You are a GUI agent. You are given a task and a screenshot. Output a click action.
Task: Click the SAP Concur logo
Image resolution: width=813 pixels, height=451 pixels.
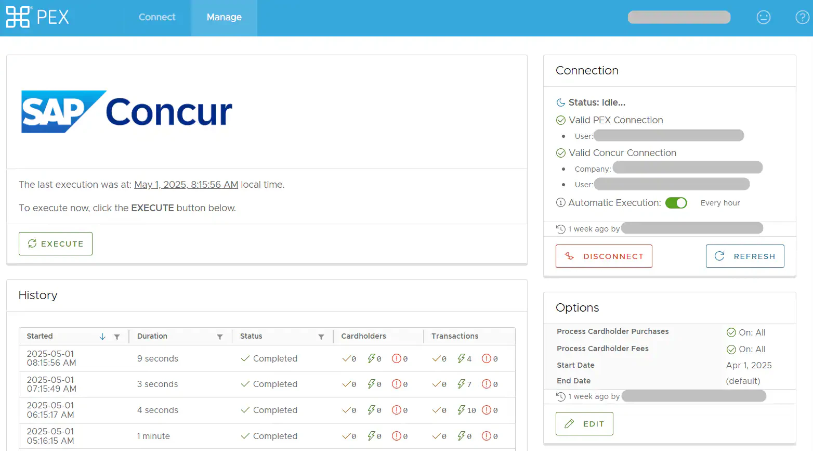(127, 111)
